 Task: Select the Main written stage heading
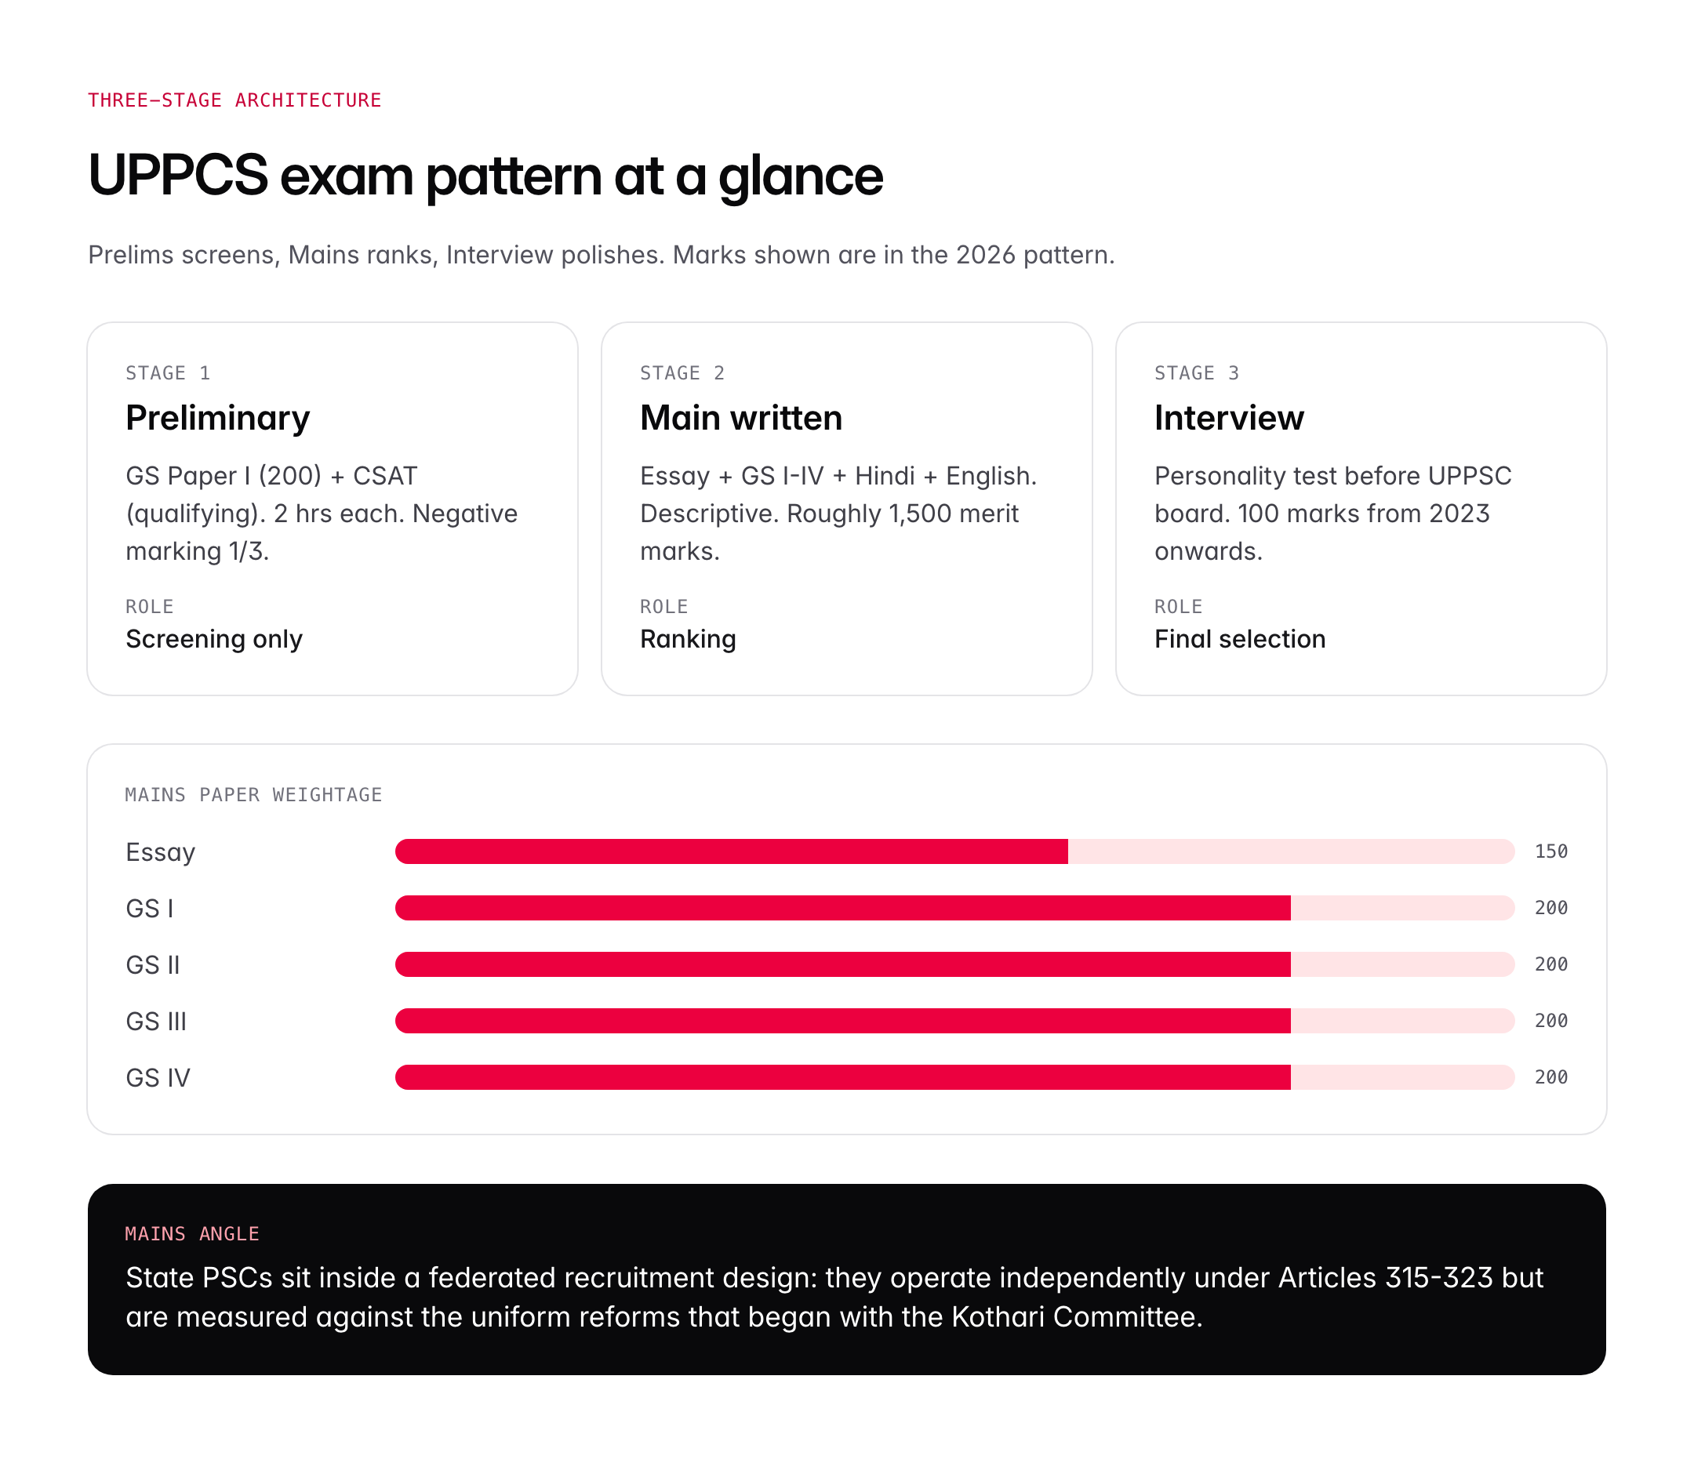pyautogui.click(x=740, y=418)
